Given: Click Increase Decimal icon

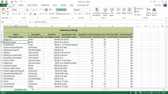Looking at the screenshot, I should pos(86,14).
